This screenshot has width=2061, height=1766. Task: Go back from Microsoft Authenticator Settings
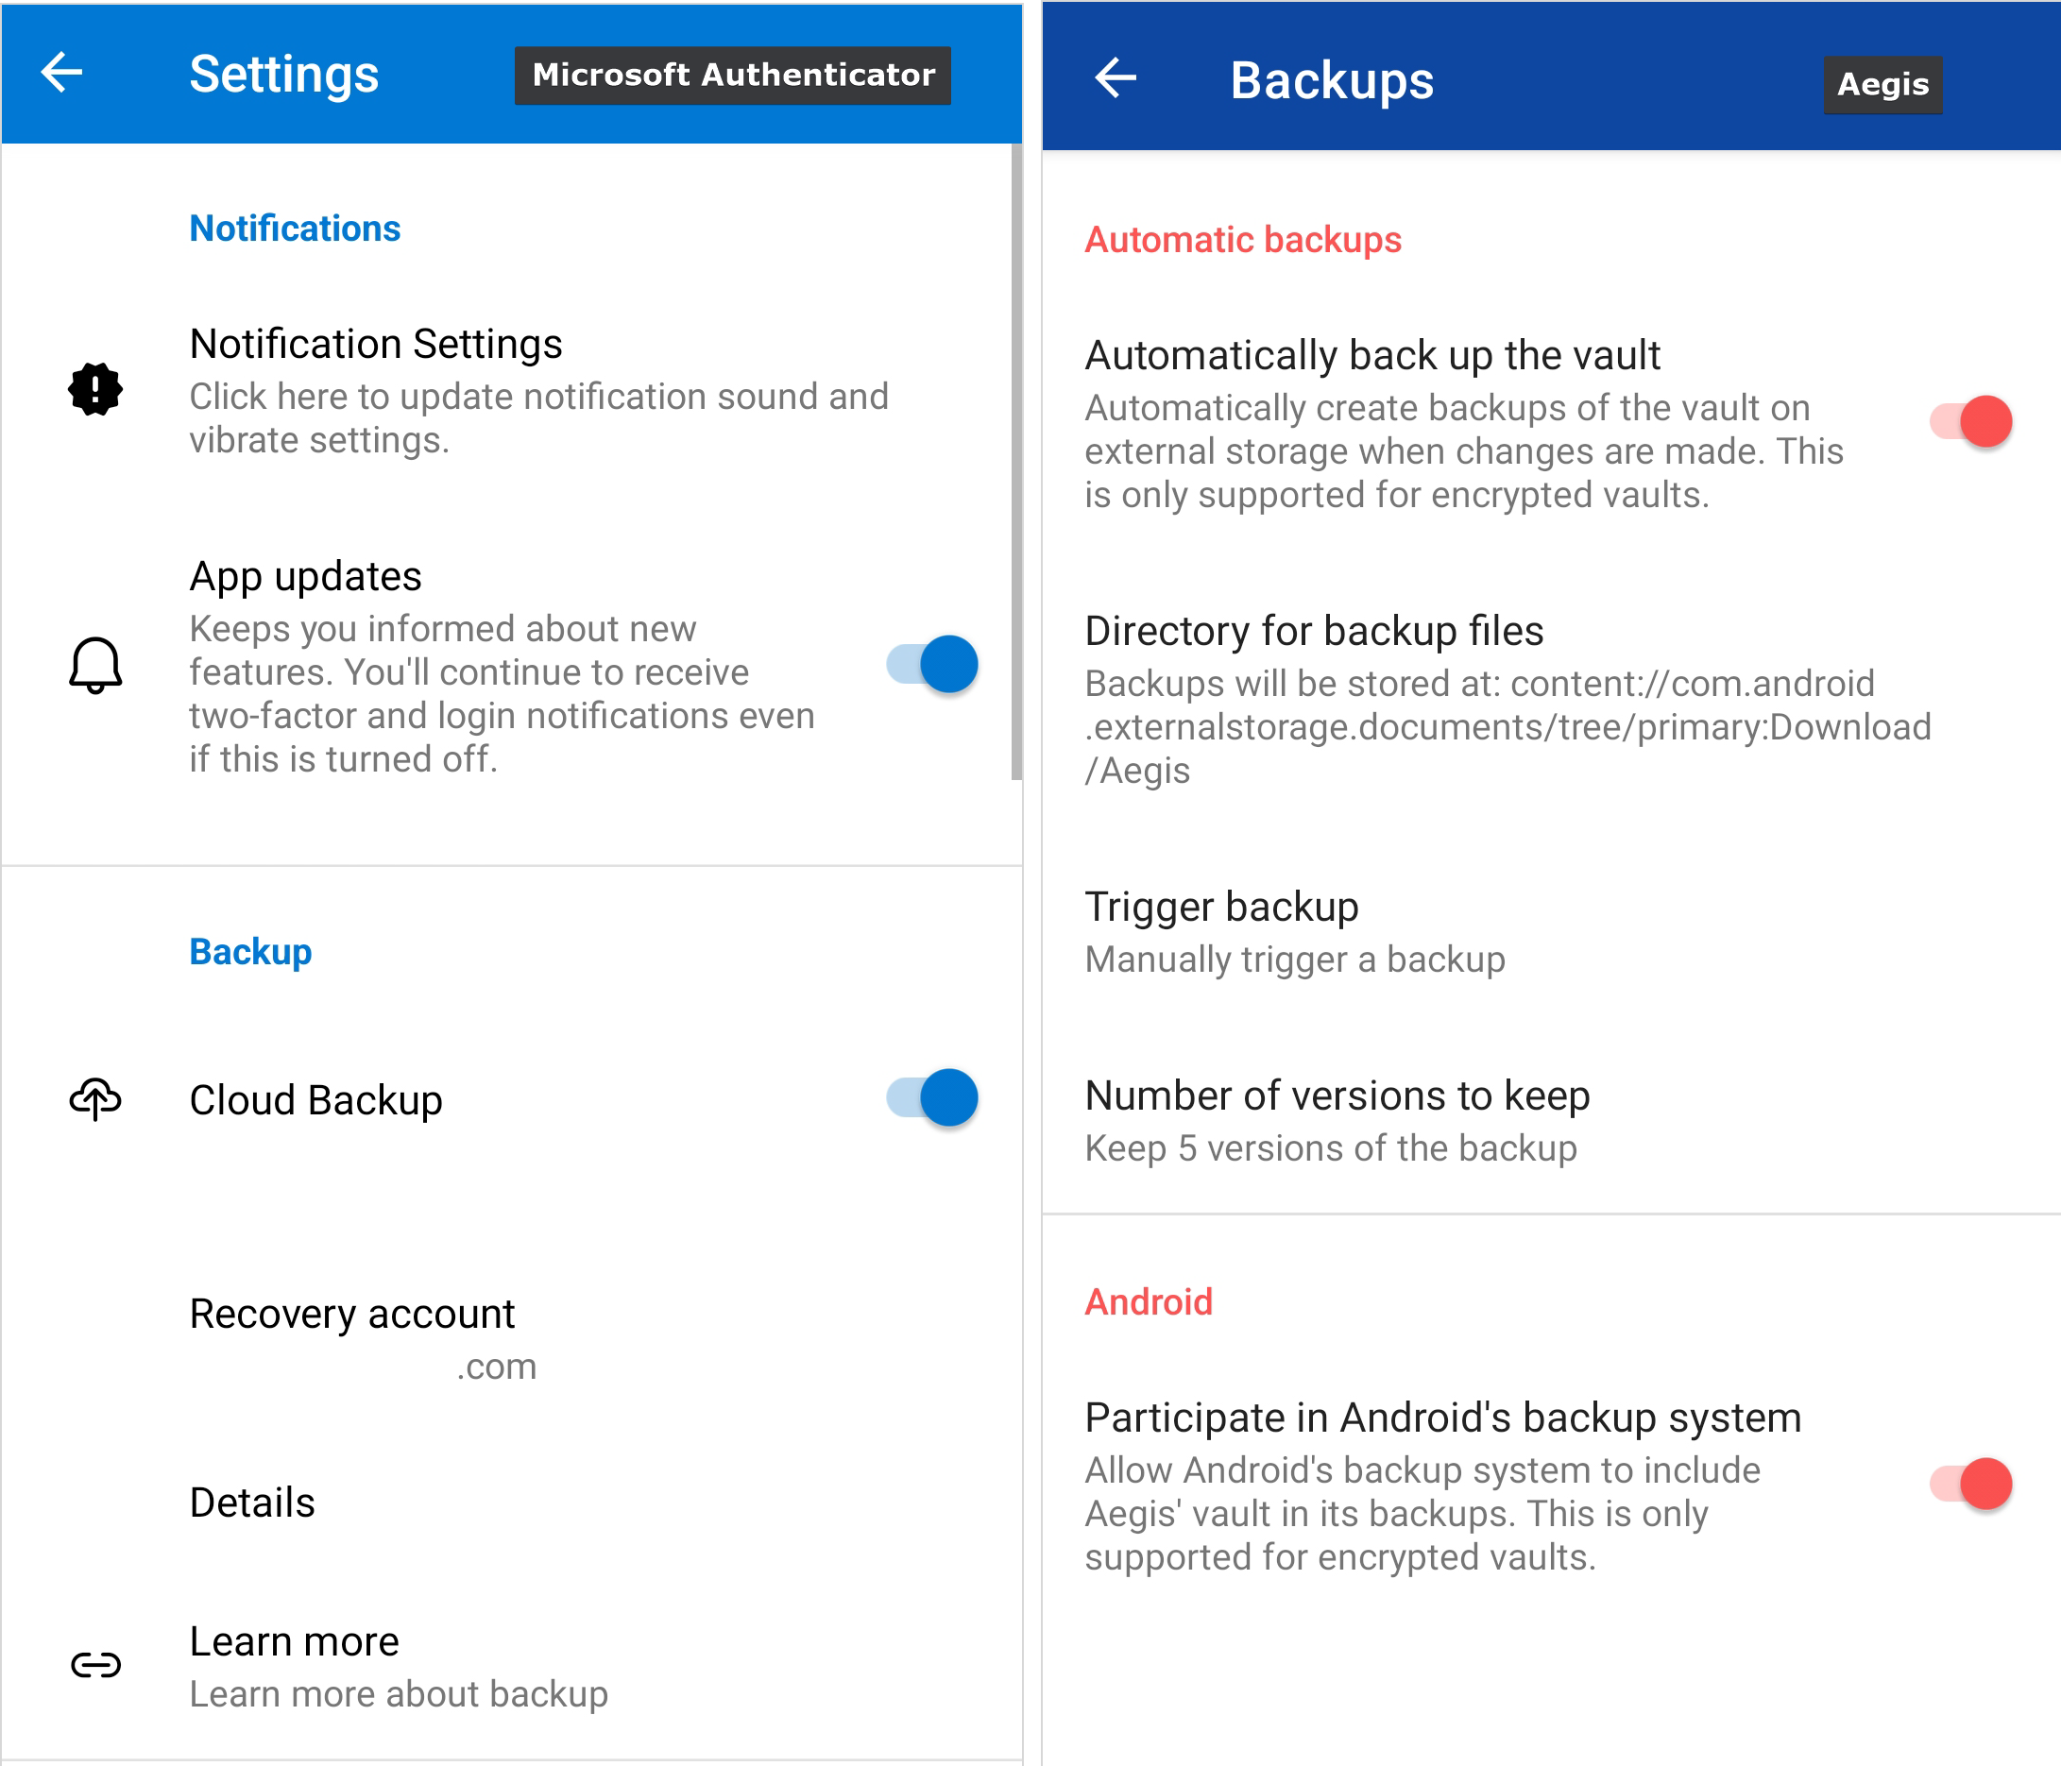[x=61, y=73]
